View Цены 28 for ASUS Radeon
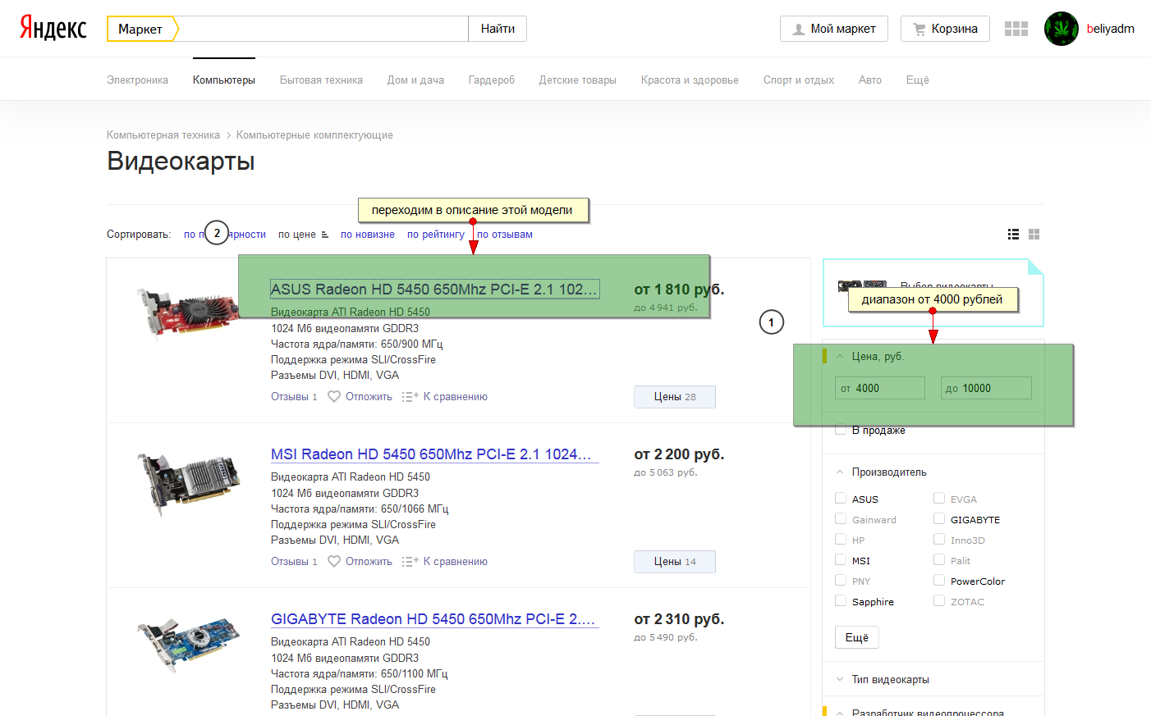The height and width of the screenshot is (716, 1151). (675, 397)
